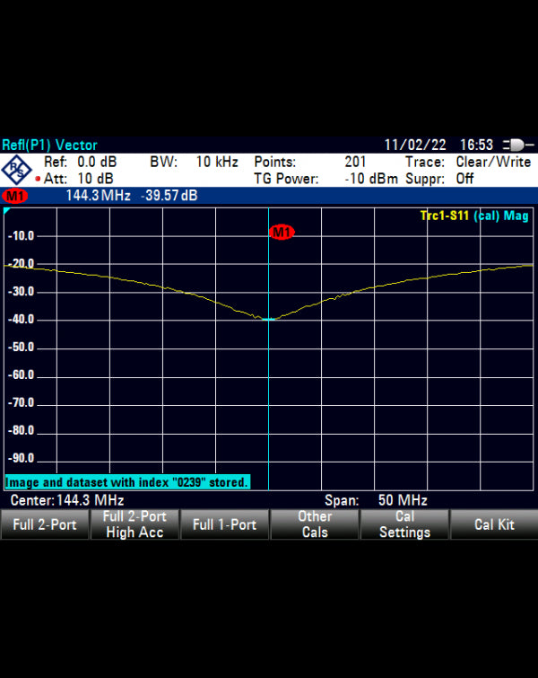Toggle the Suppr: Off setting
This screenshot has height=678, width=538.
[x=464, y=179]
